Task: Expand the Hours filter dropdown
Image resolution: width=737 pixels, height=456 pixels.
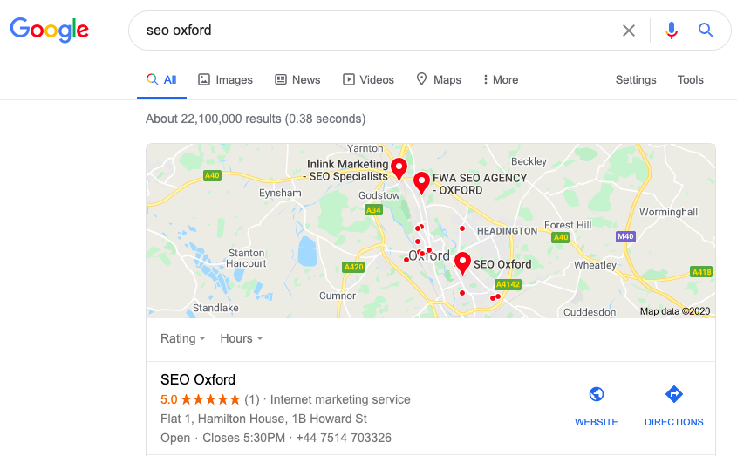Action: click(242, 338)
